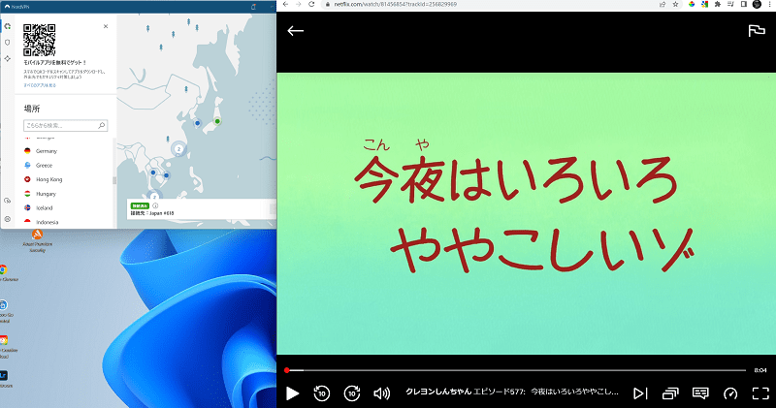Image resolution: width=776 pixels, height=408 pixels.
Task: Click Chrome's forward navigation button
Action: tap(299, 4)
